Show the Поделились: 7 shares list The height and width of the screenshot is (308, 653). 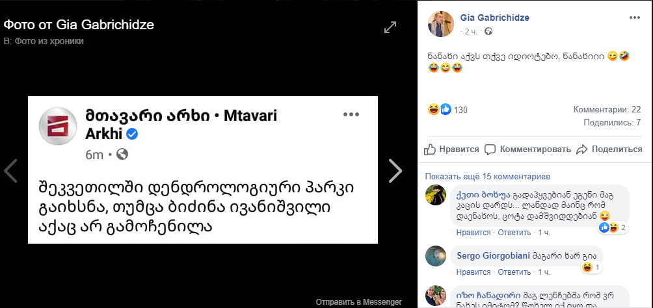click(613, 122)
